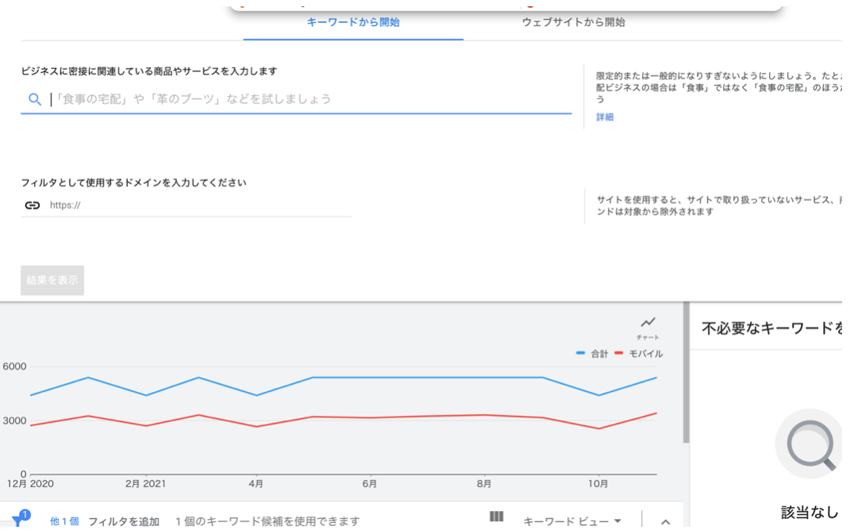Toggle the 合計 legend item
This screenshot has width=854, height=530.
[x=592, y=354]
